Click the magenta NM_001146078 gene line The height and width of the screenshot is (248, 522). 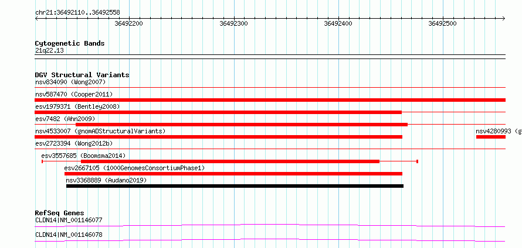(x=270, y=240)
